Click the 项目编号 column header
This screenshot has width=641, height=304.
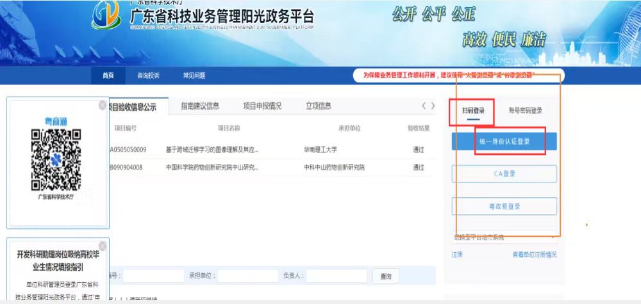[125, 129]
